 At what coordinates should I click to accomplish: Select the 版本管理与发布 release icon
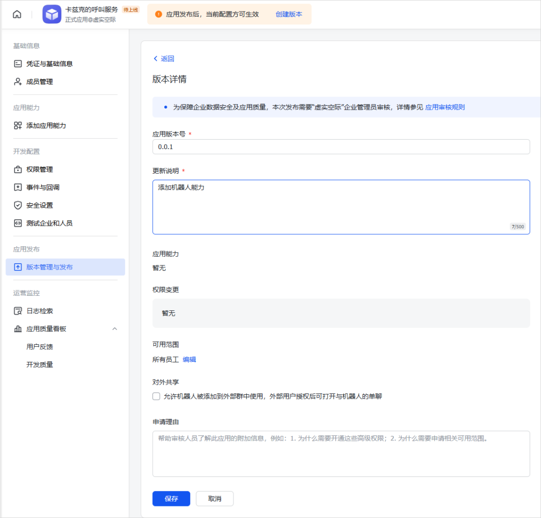pos(17,267)
